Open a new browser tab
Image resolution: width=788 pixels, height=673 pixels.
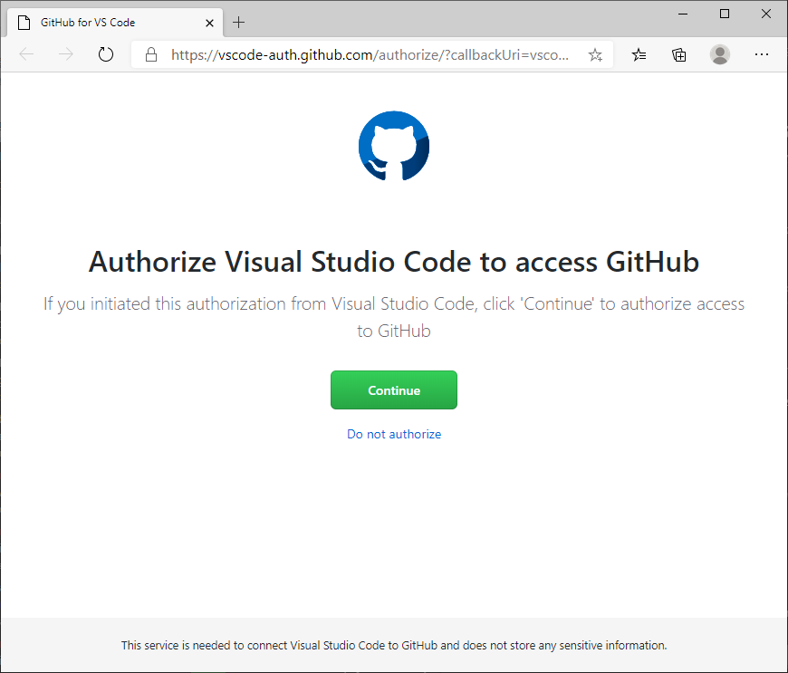pos(239,22)
